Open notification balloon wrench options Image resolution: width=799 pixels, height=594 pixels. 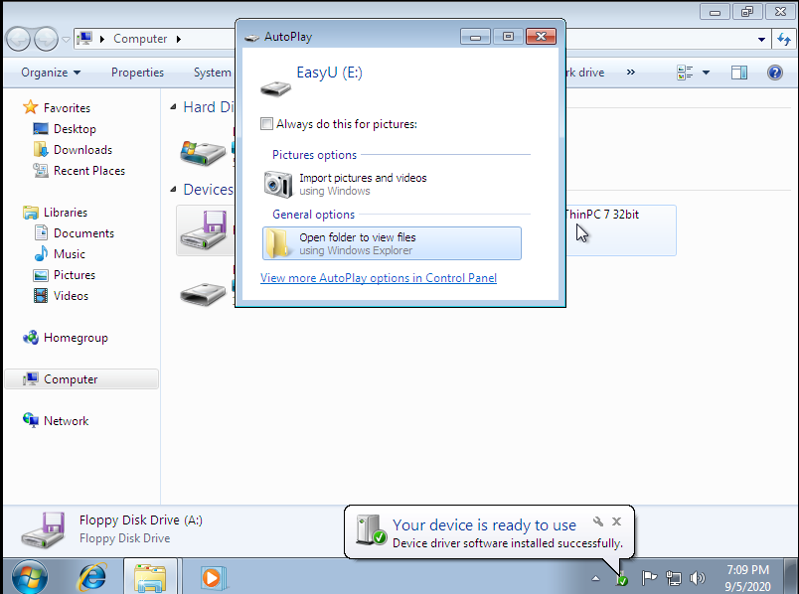pos(598,521)
